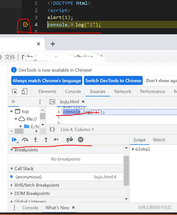
Task: Click Switch DevTools to Chinese button
Action: pos(113,80)
